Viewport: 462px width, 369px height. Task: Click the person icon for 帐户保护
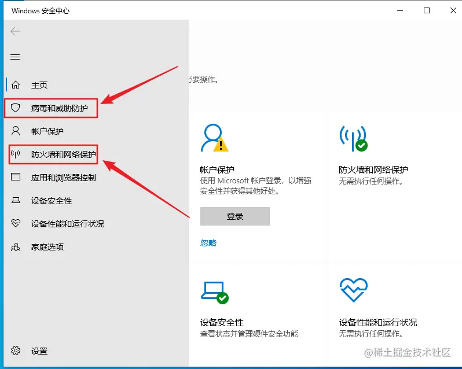point(15,131)
